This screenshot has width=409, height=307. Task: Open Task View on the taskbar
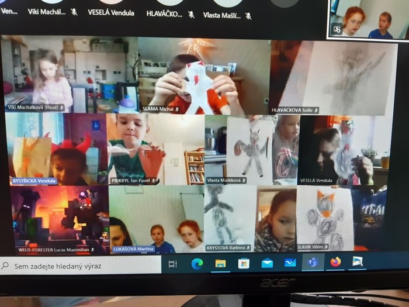tap(173, 264)
